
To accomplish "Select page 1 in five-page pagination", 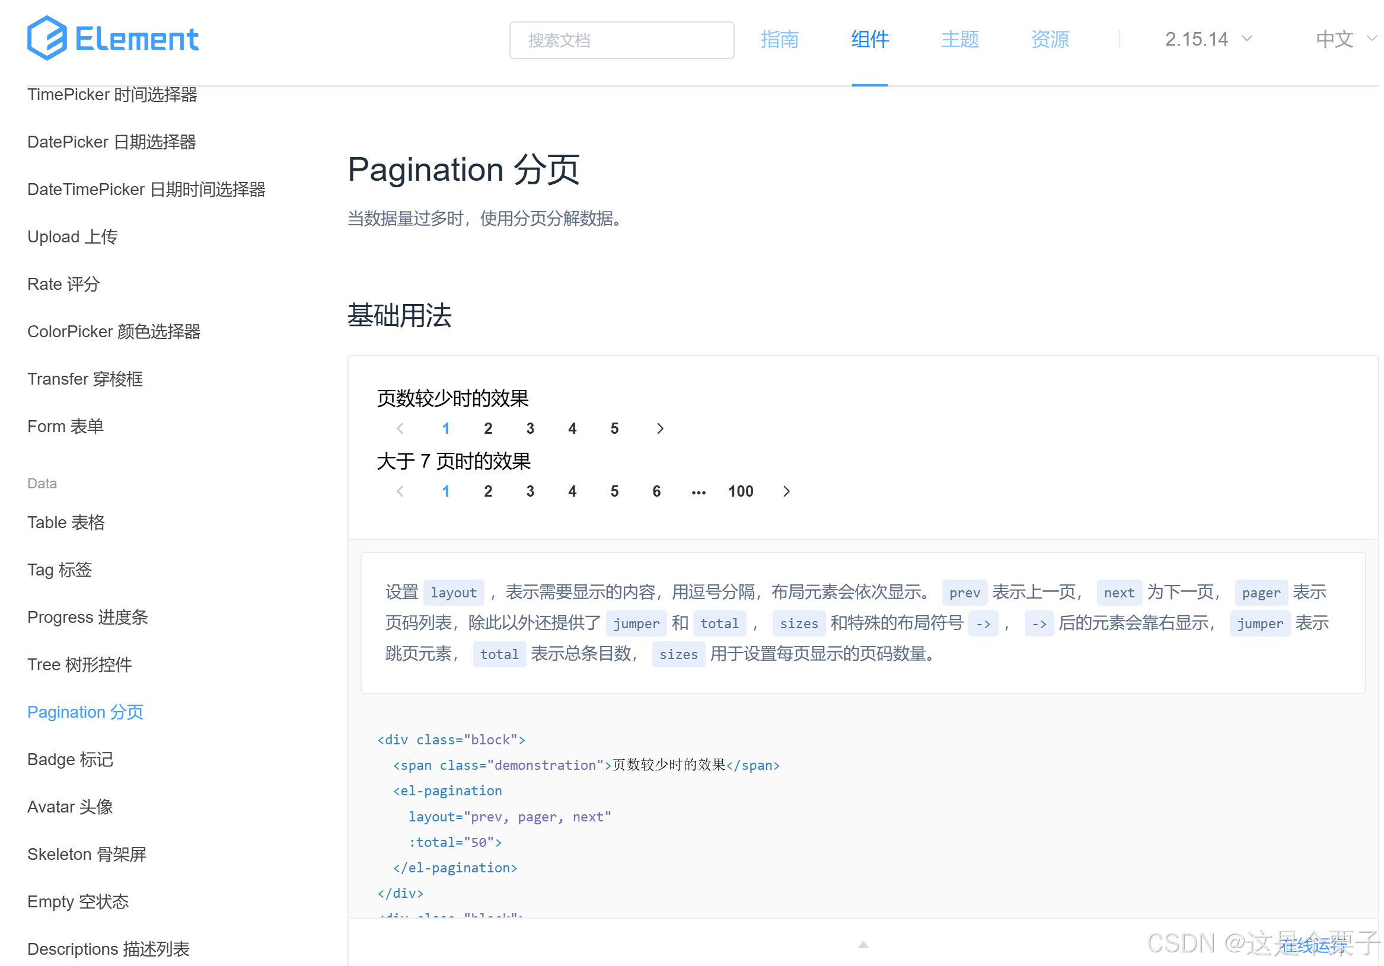I will 446,428.
